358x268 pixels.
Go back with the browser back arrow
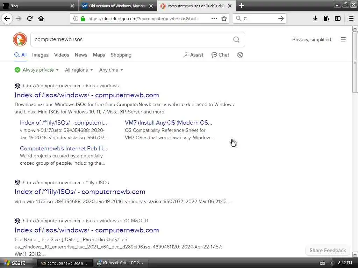coord(7,18)
